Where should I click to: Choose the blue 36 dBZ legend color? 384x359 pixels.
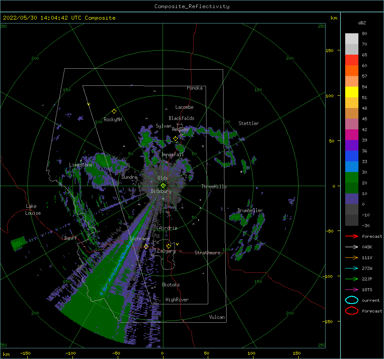click(352, 156)
